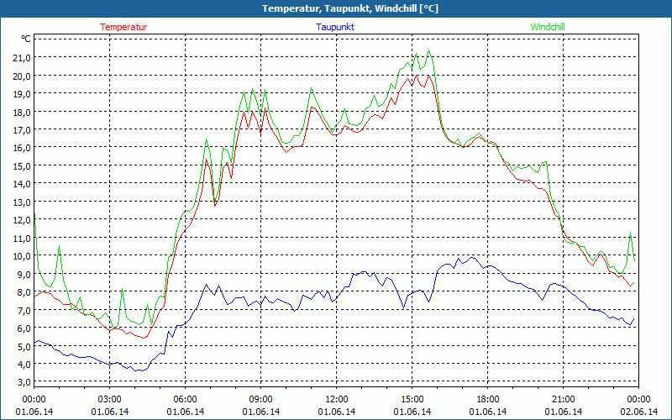This screenshot has height=420, width=672.
Task: Click the 3,0 y-axis value
Action: [x=24, y=381]
